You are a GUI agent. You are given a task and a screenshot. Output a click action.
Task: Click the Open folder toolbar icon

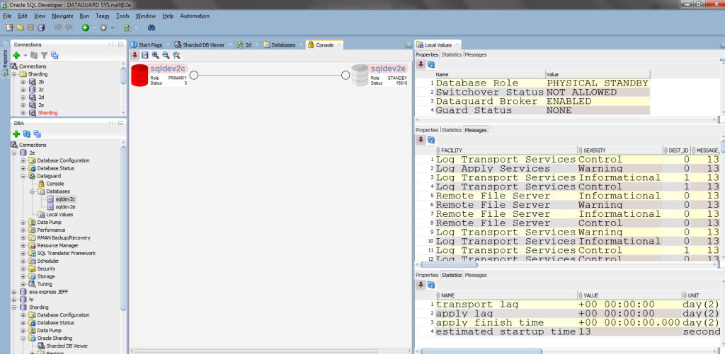click(20, 28)
